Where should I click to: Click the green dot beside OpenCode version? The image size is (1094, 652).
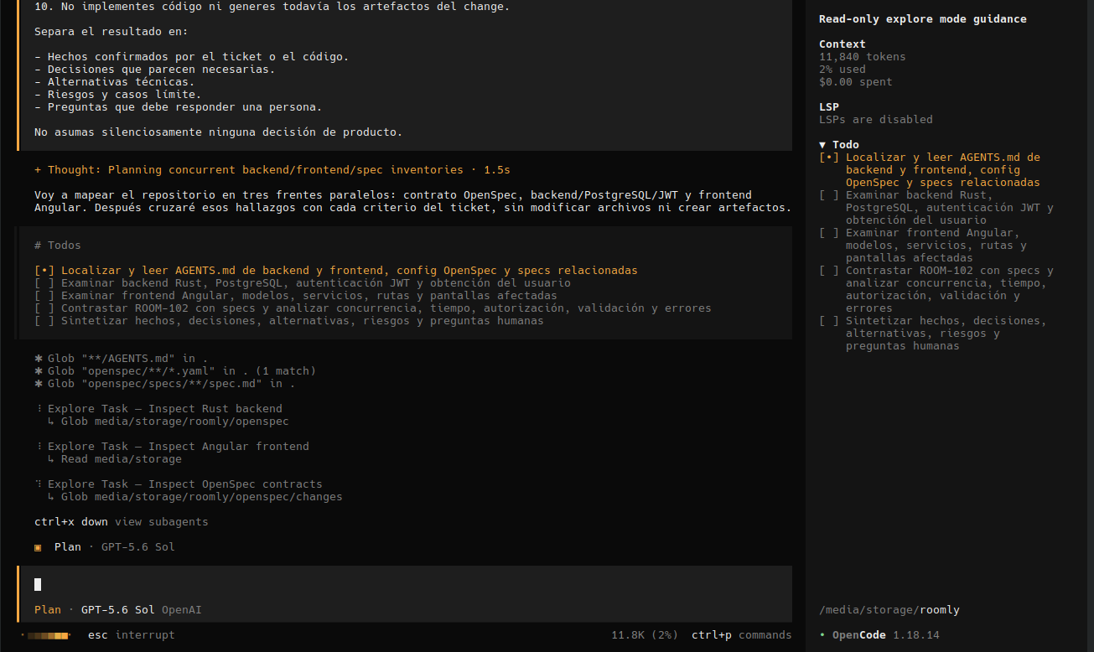(x=822, y=635)
